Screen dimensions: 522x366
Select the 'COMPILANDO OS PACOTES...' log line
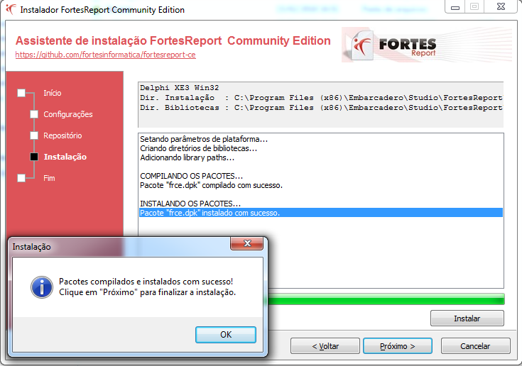[x=192, y=176]
